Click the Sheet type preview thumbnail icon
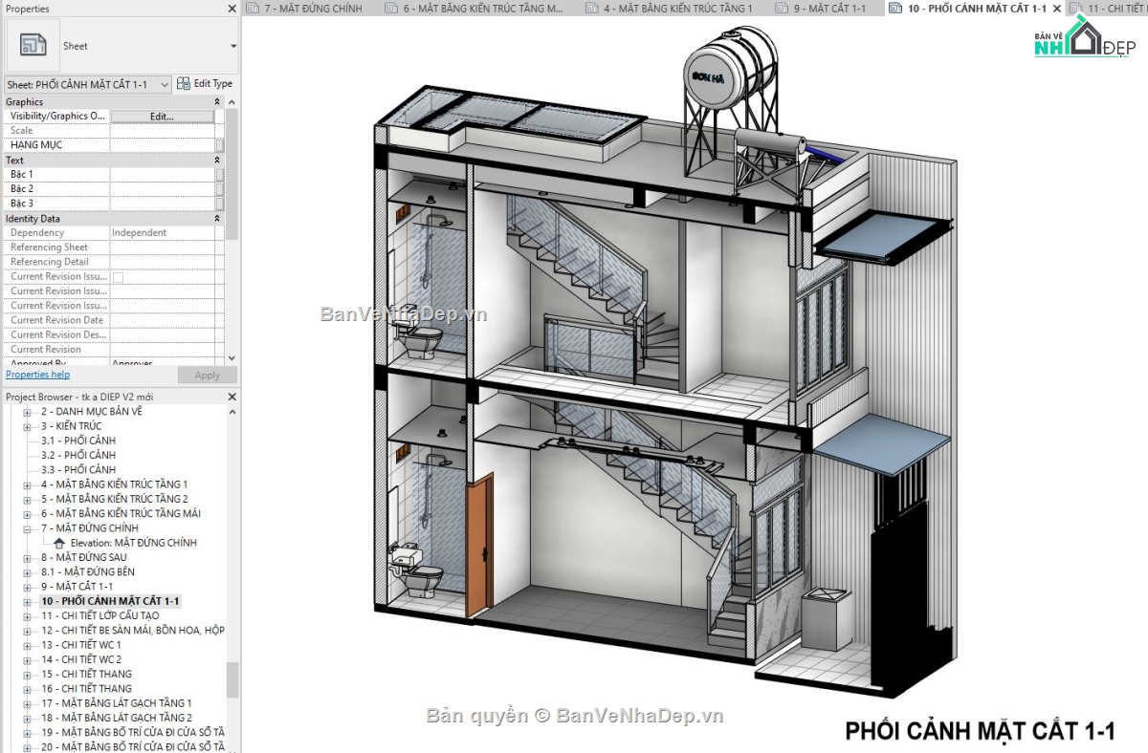This screenshot has height=753, width=1148. (32, 43)
